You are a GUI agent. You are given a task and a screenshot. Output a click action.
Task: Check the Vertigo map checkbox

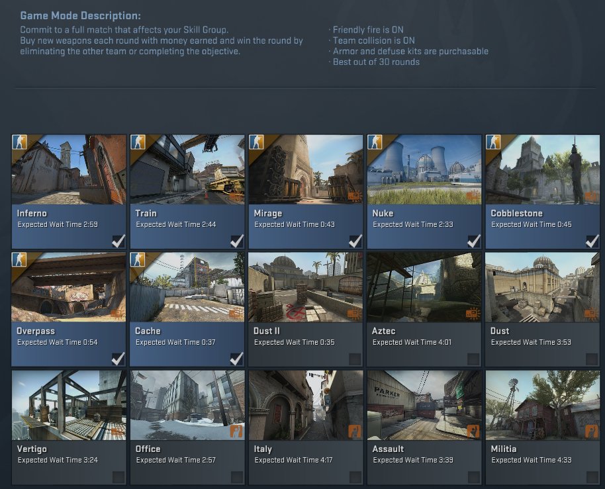(x=118, y=477)
